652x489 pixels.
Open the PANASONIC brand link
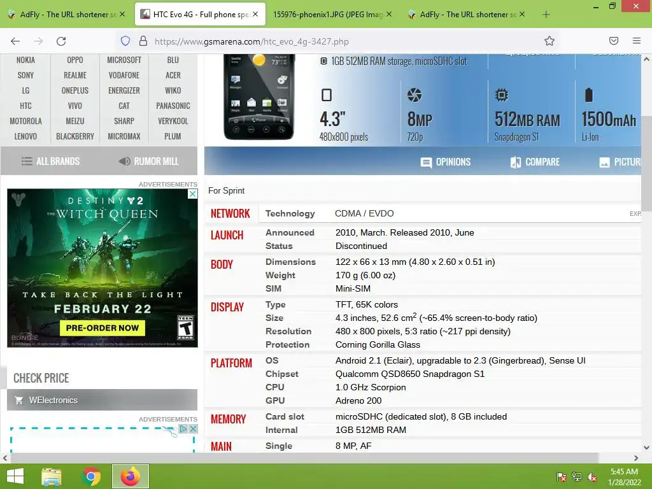click(173, 106)
